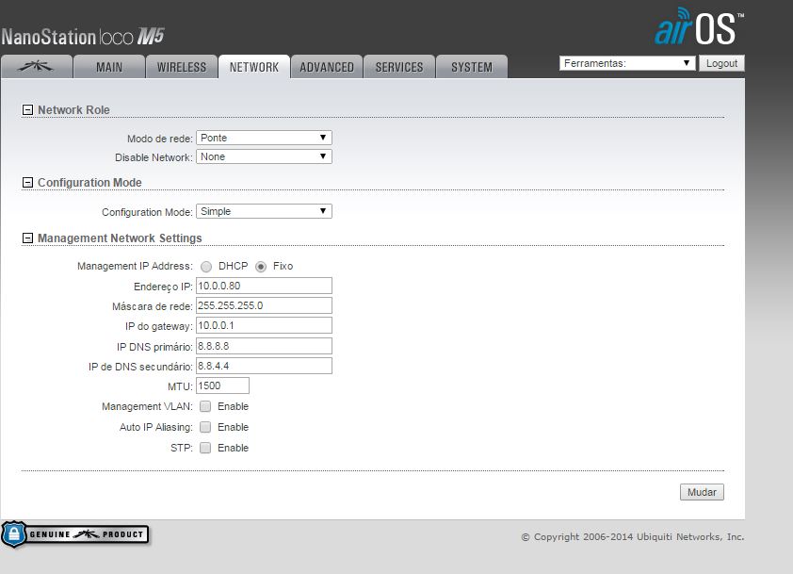Switch to the WIRELESS tab
Screen dimensions: 793x574
(182, 67)
